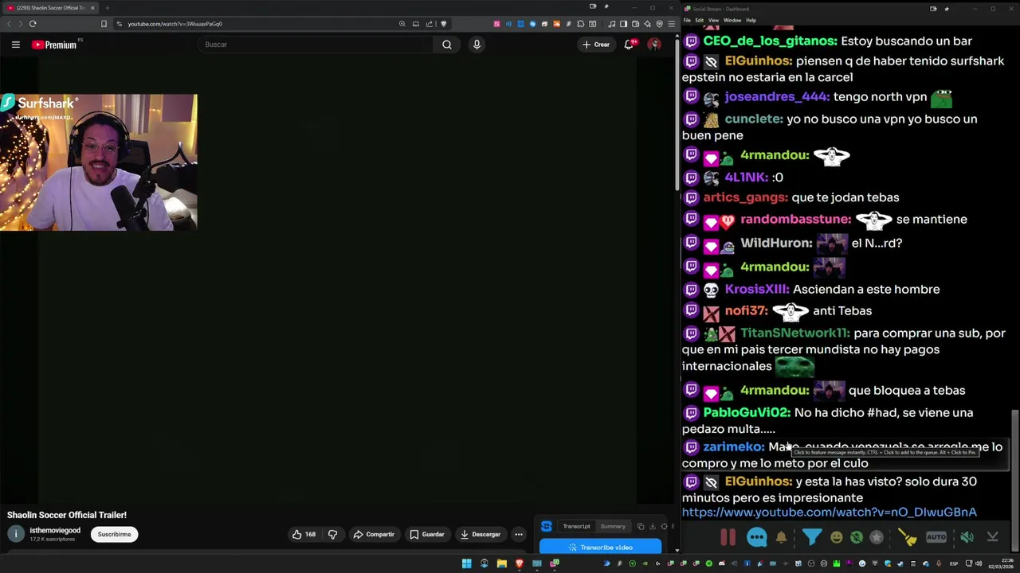Open the YouTube hamburger guide menu
Screen dimensions: 1020x573
click(x=15, y=45)
